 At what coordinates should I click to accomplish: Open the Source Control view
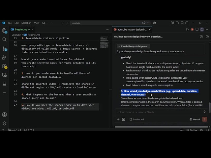[4, 48]
